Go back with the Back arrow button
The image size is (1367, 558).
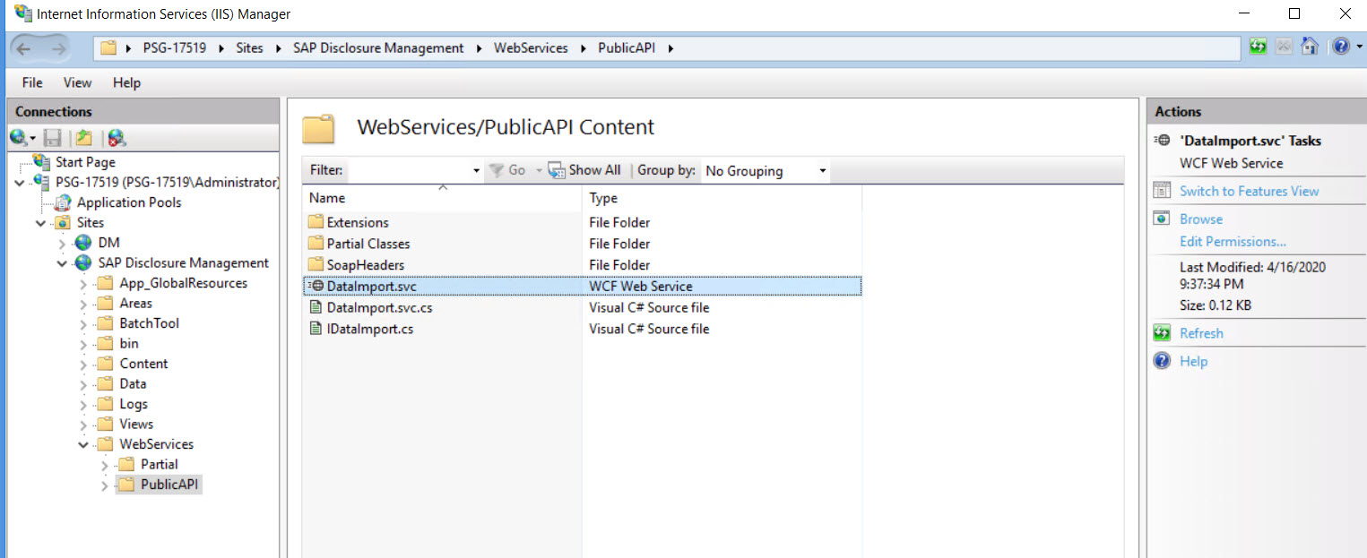tap(24, 48)
